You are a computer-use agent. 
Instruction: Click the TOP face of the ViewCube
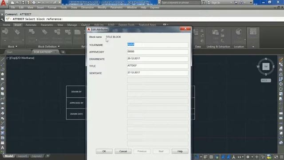(x=266, y=67)
